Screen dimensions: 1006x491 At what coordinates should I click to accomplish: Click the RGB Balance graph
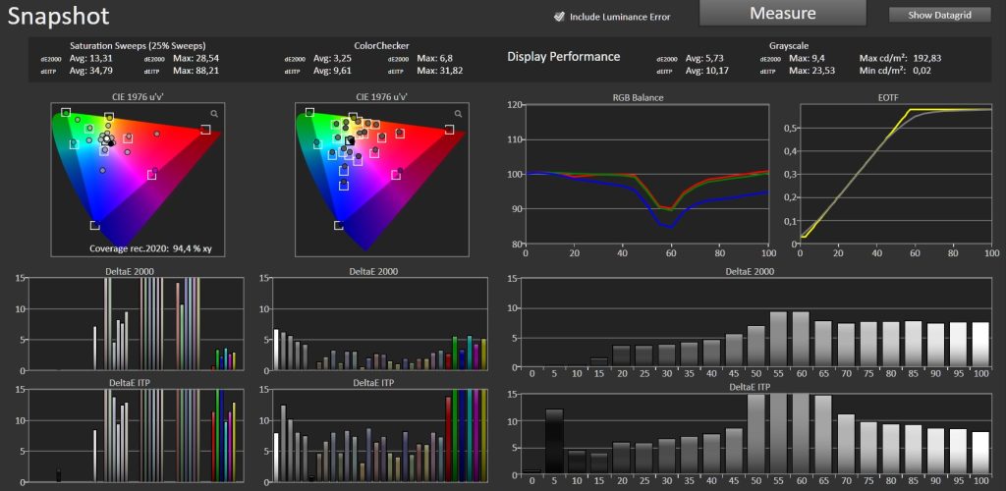647,174
